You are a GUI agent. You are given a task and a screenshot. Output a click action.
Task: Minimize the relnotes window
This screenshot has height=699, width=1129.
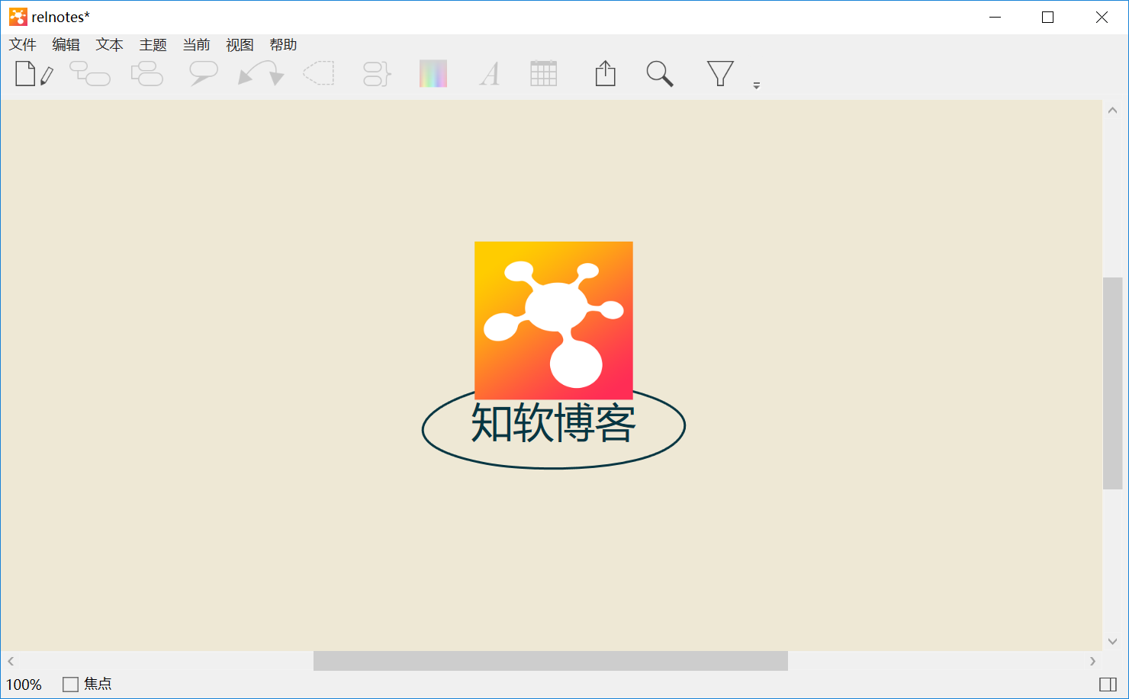coord(995,17)
